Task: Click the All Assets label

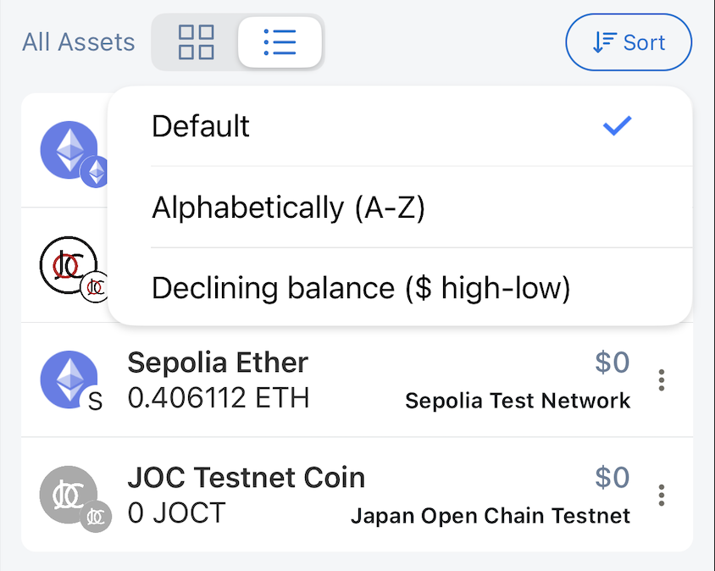Action: tap(78, 42)
